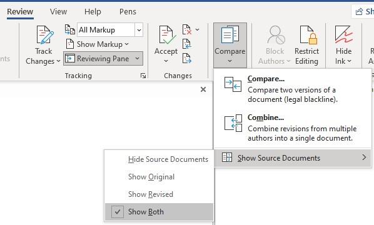374x225 pixels.
Task: Expand the Show Source Documents chevron
Action: coord(364,157)
